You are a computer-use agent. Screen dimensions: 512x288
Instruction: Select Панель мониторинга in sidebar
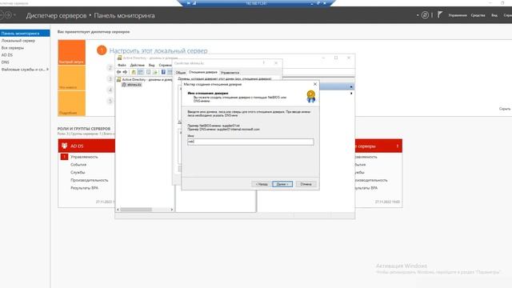(x=25, y=34)
